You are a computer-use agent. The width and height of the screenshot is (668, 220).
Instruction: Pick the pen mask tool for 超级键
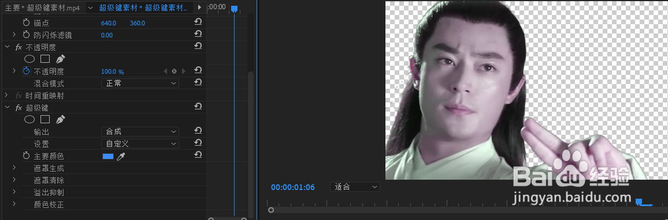pyautogui.click(x=61, y=120)
